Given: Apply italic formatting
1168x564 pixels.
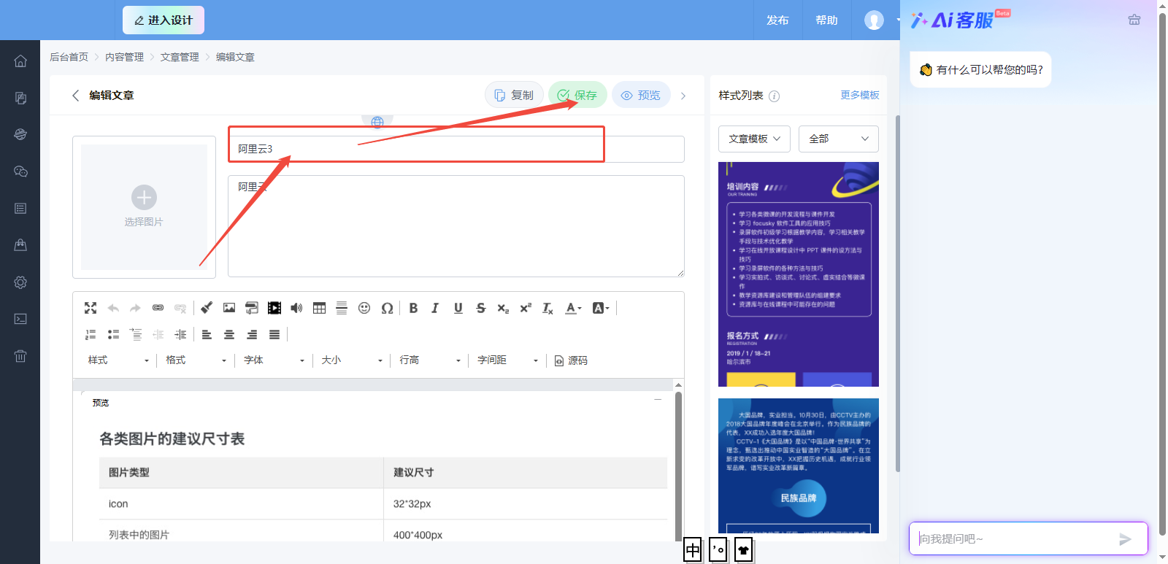Looking at the screenshot, I should click(435, 308).
